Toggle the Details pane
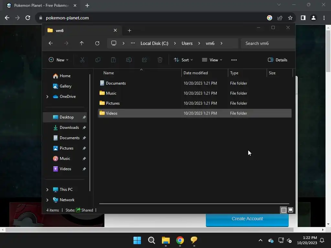 click(278, 60)
